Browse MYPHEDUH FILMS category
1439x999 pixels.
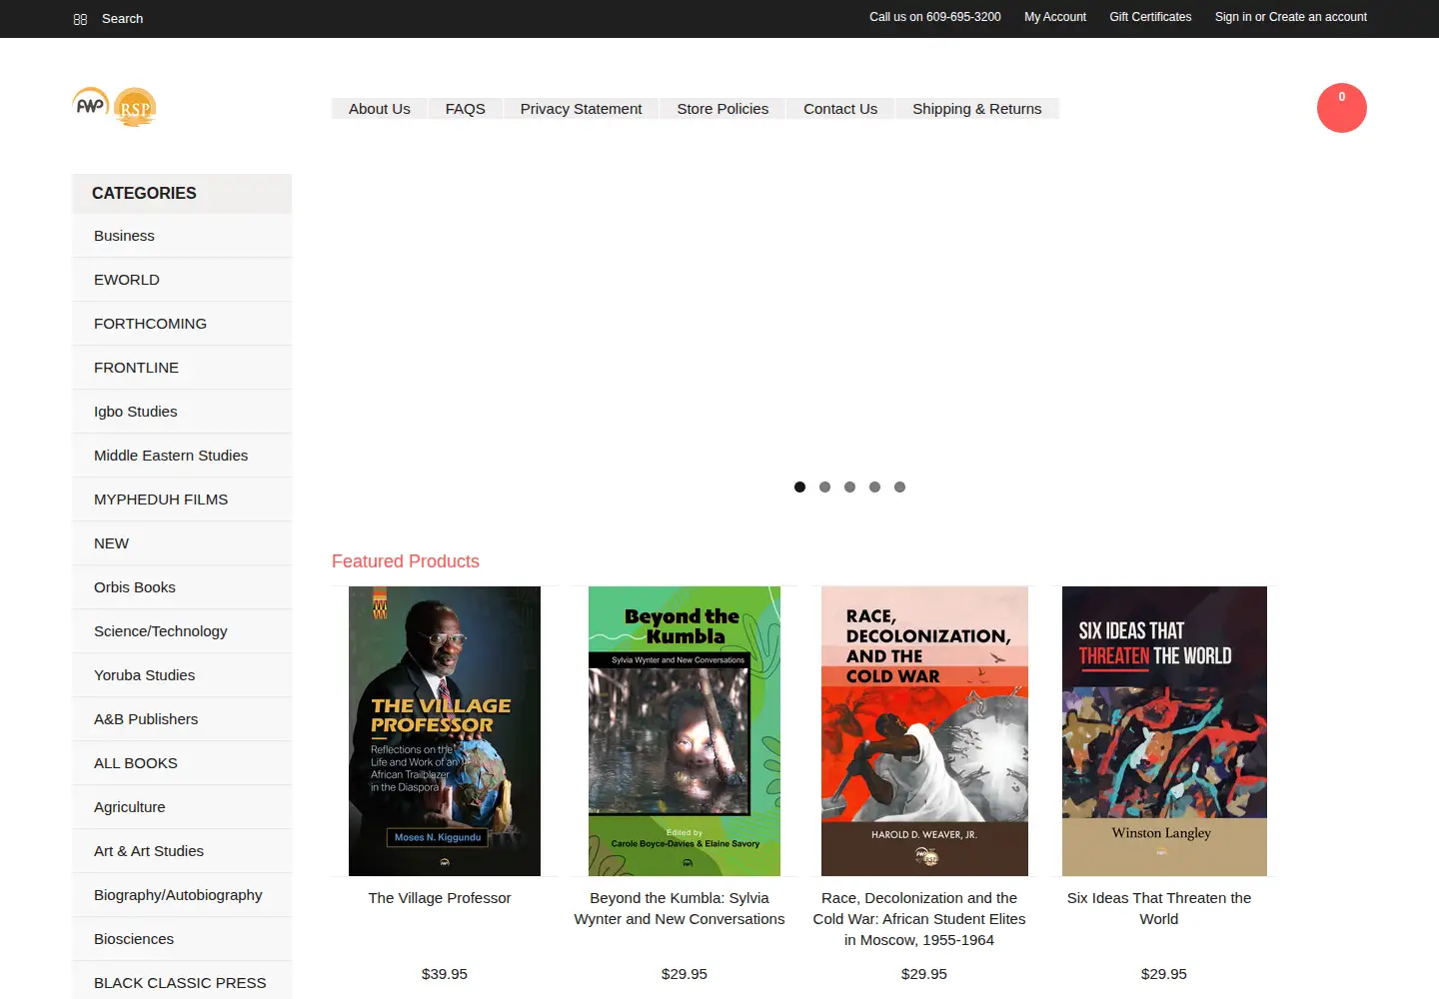[182, 499]
